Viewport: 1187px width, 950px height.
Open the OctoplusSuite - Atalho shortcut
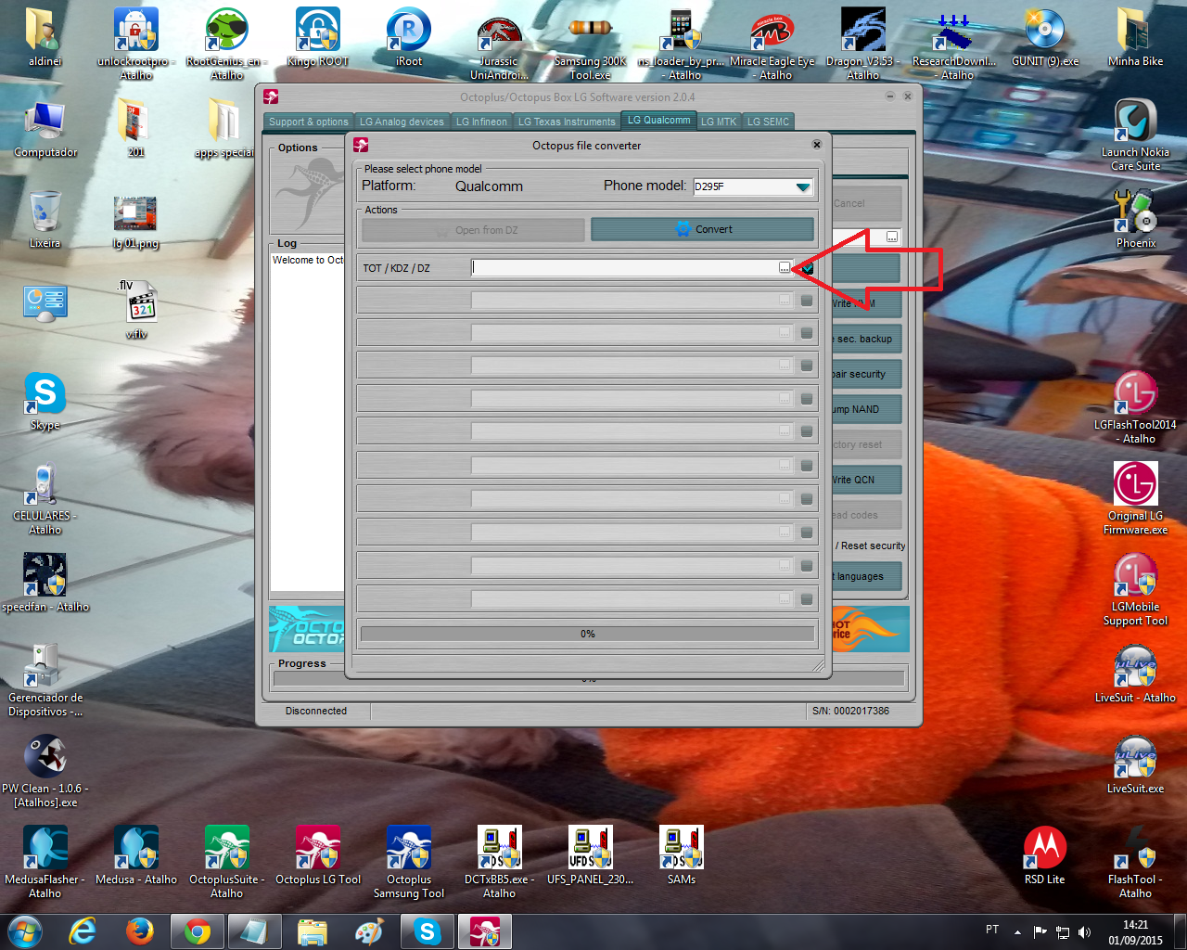tap(227, 862)
